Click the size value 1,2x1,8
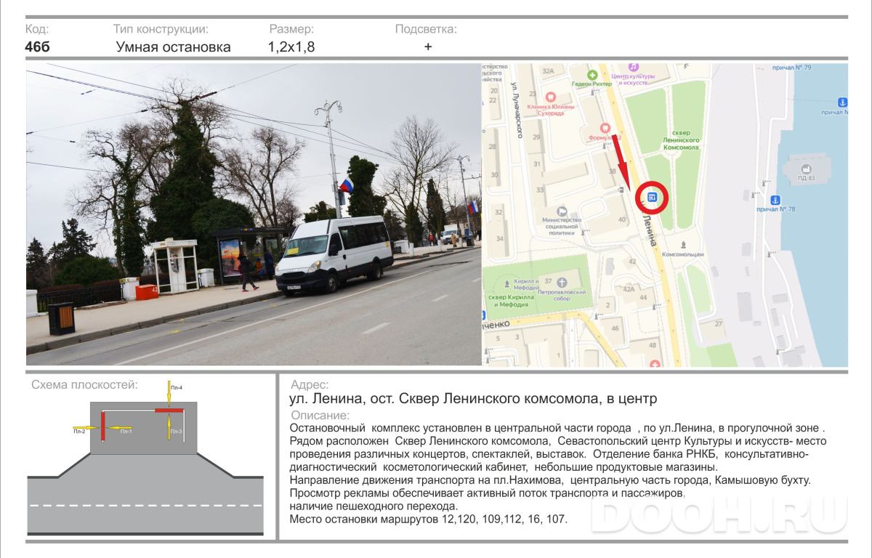Image resolution: width=872 pixels, height=558 pixels. pyautogui.click(x=291, y=47)
